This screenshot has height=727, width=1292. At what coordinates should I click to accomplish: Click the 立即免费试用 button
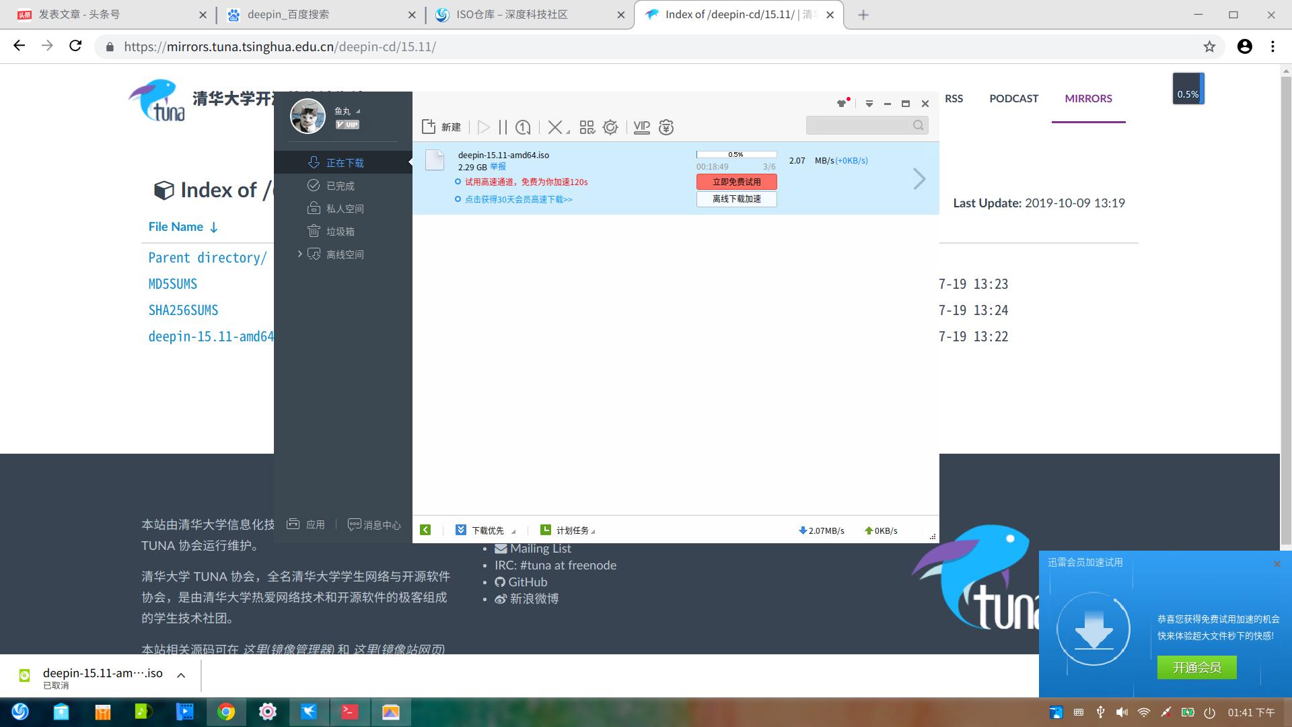736,182
